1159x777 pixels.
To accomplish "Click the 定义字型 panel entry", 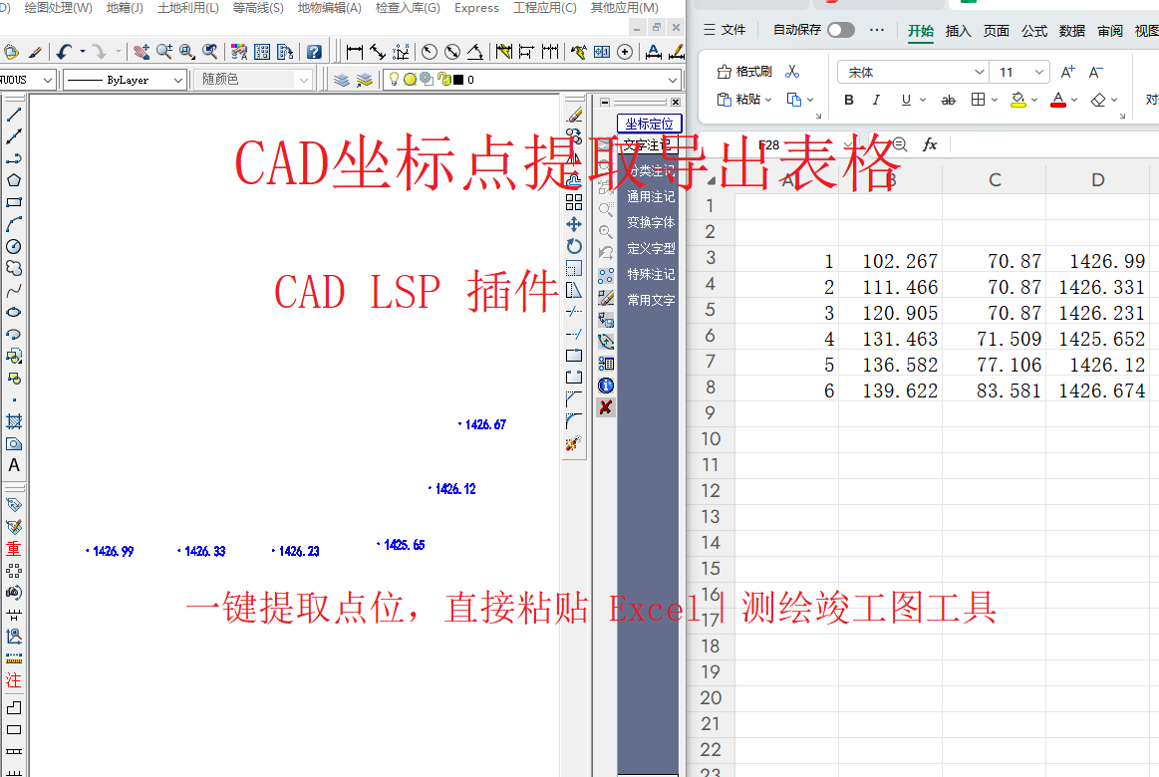I will [x=651, y=248].
